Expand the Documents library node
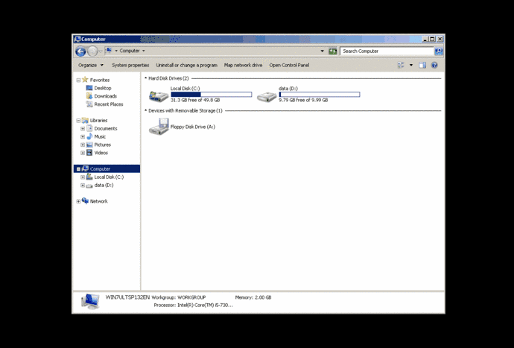Viewport: 514px width, 348px height. (83, 129)
